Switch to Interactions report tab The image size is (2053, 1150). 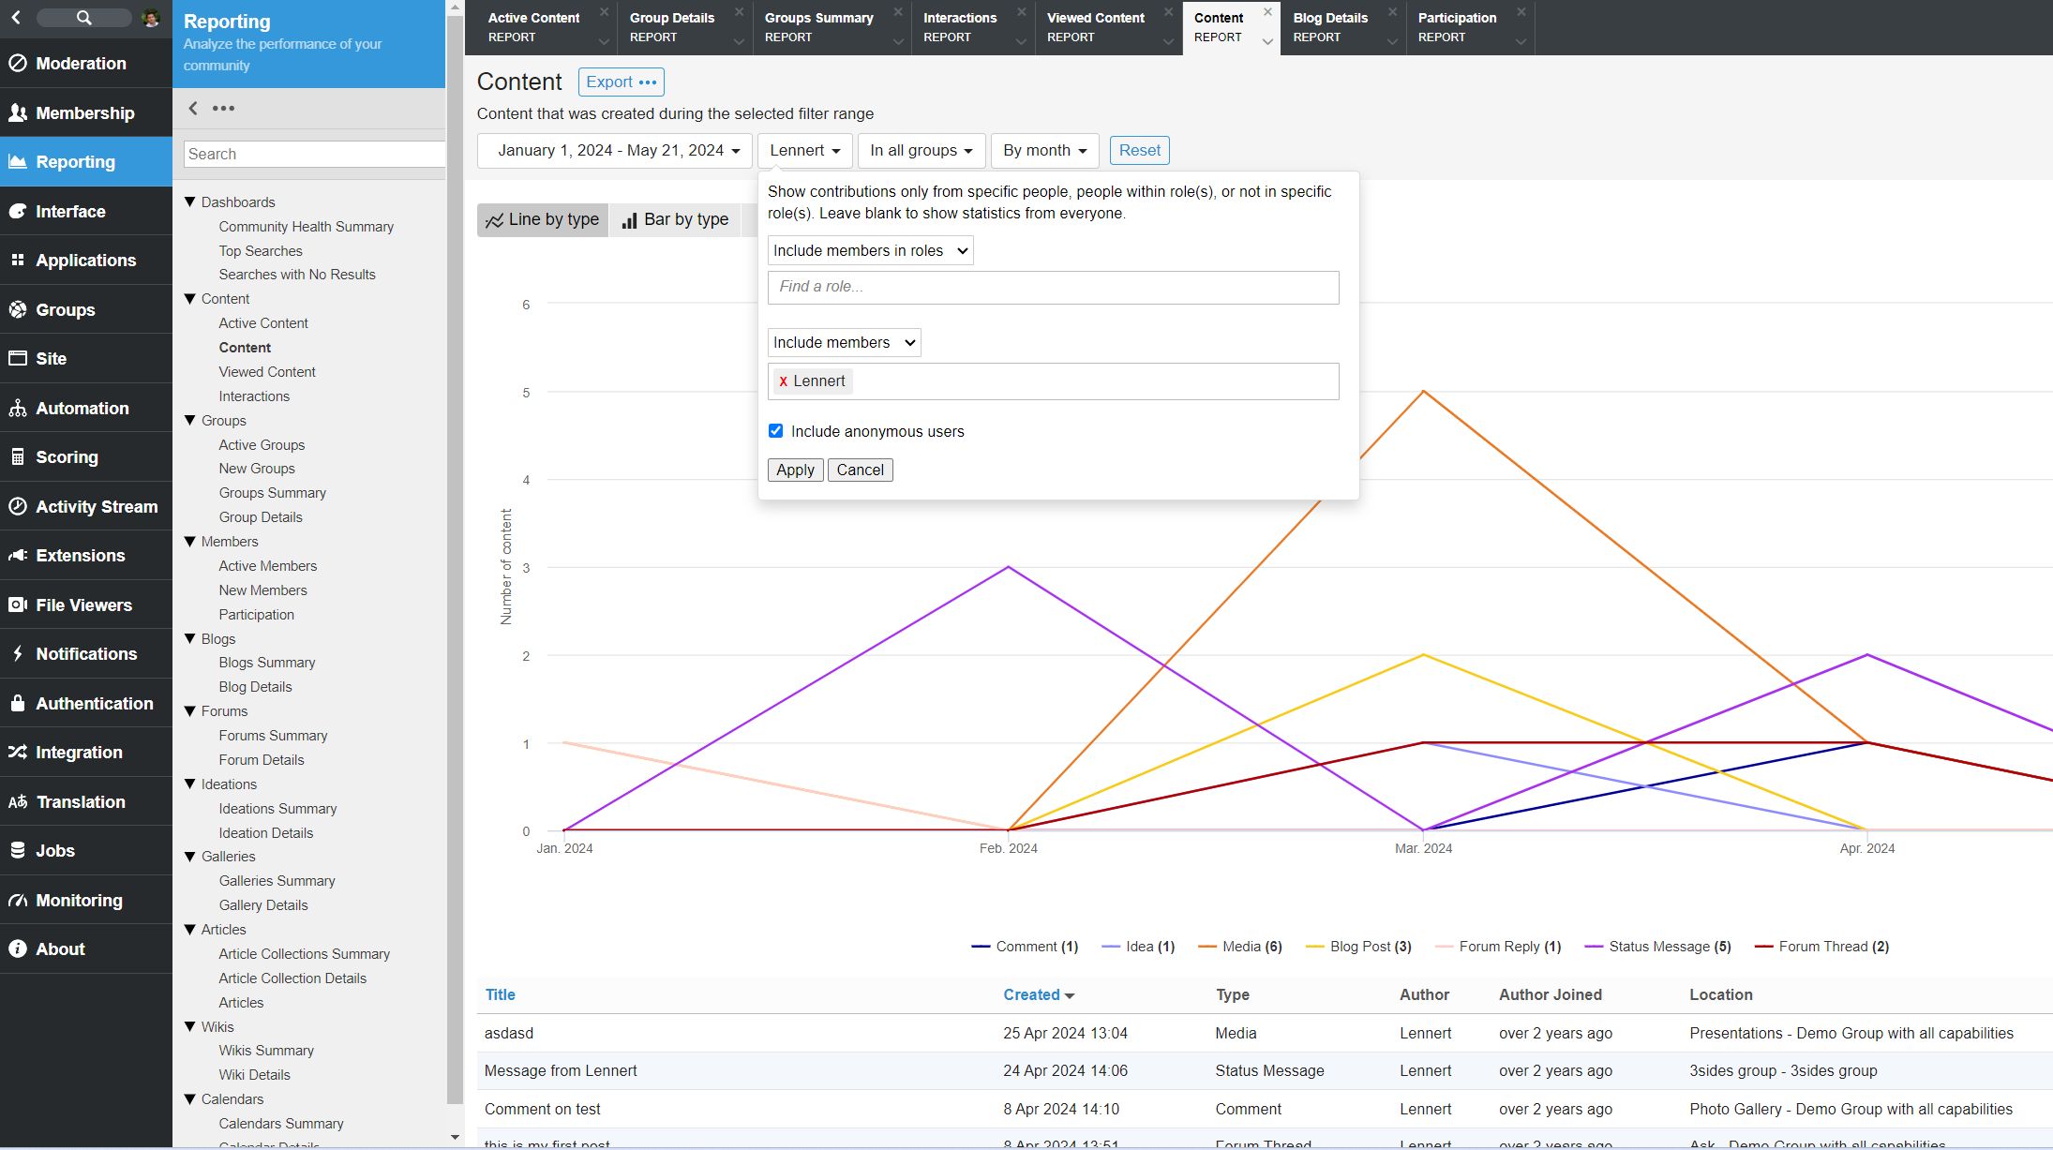[960, 27]
